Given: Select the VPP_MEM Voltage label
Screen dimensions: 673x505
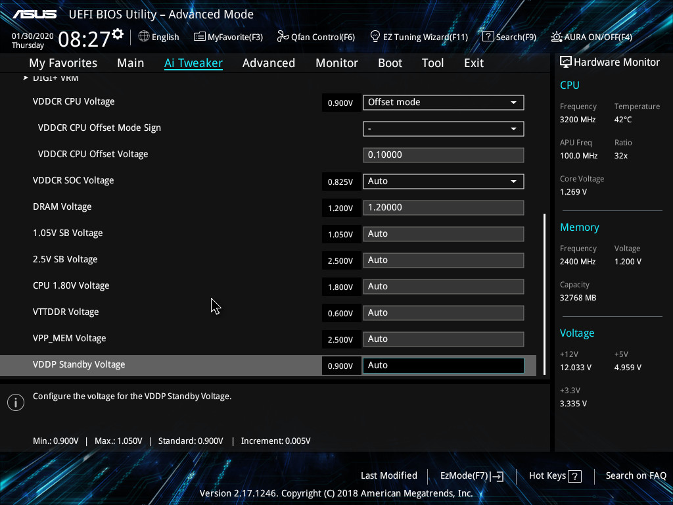Looking at the screenshot, I should click(x=70, y=339).
